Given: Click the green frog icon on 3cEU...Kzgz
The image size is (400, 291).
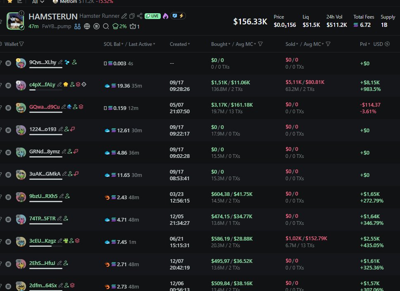Looking at the screenshot, I should coord(66,241).
